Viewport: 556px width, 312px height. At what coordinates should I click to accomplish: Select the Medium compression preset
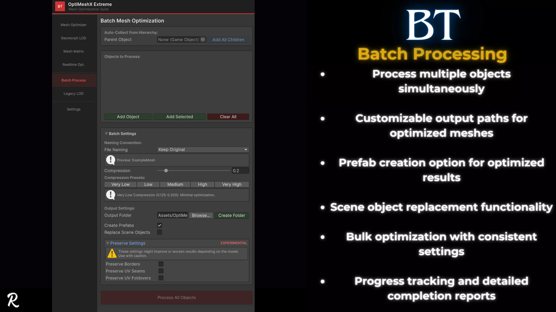point(175,184)
